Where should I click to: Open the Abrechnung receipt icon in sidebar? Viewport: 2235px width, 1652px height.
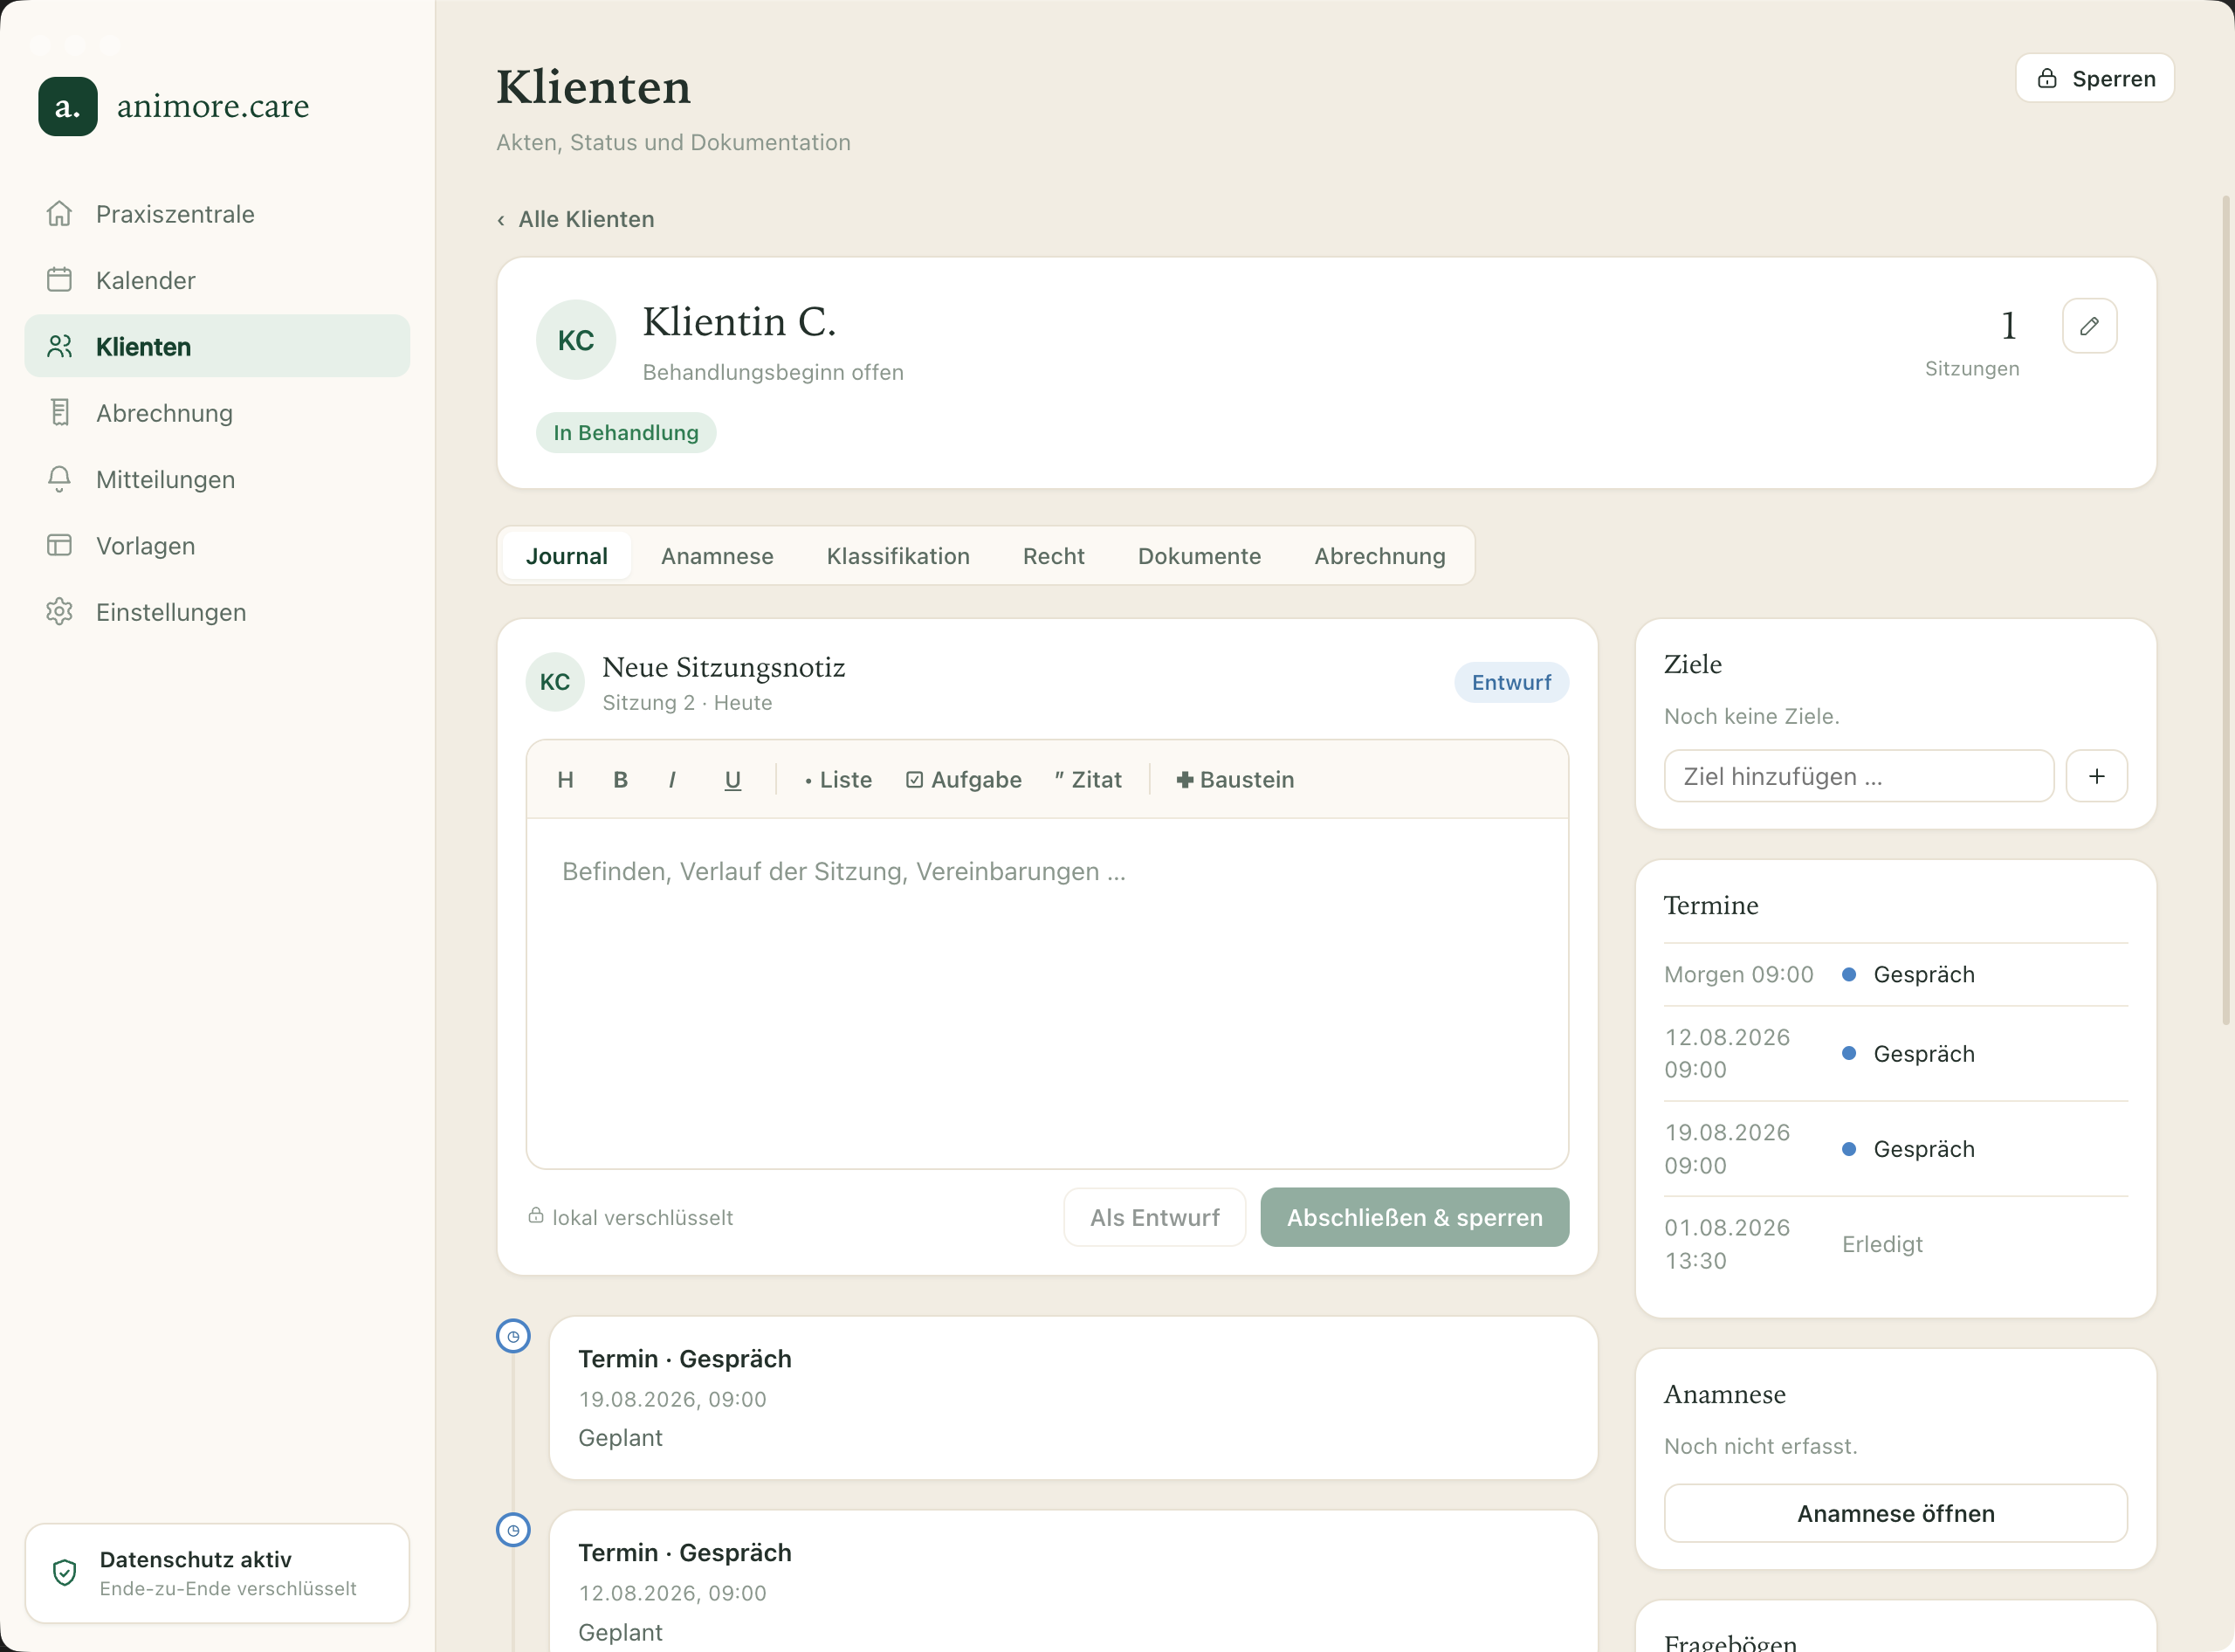point(60,412)
